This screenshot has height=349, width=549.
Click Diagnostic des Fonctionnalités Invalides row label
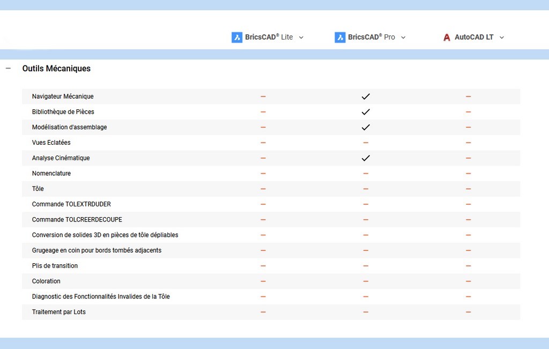point(101,296)
